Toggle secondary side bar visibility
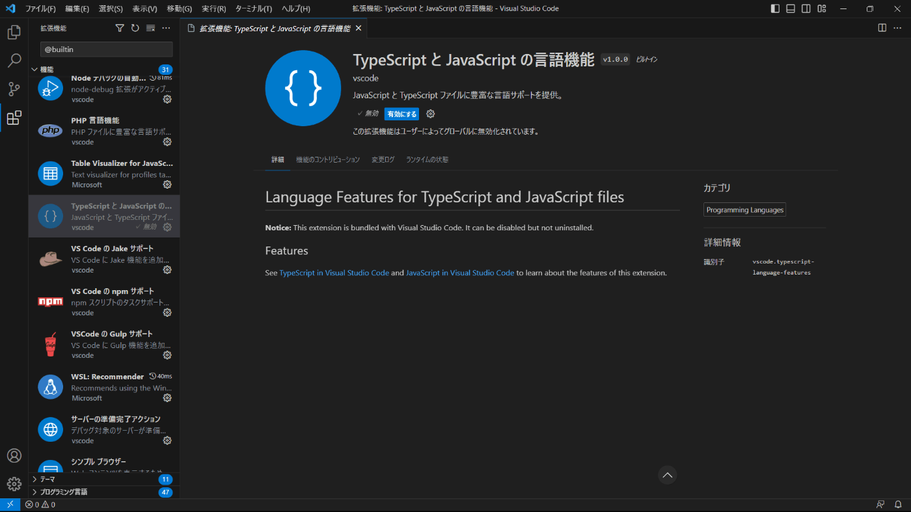911x512 pixels. pos(806,8)
